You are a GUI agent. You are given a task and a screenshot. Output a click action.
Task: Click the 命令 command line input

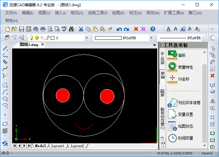[x=76, y=153]
